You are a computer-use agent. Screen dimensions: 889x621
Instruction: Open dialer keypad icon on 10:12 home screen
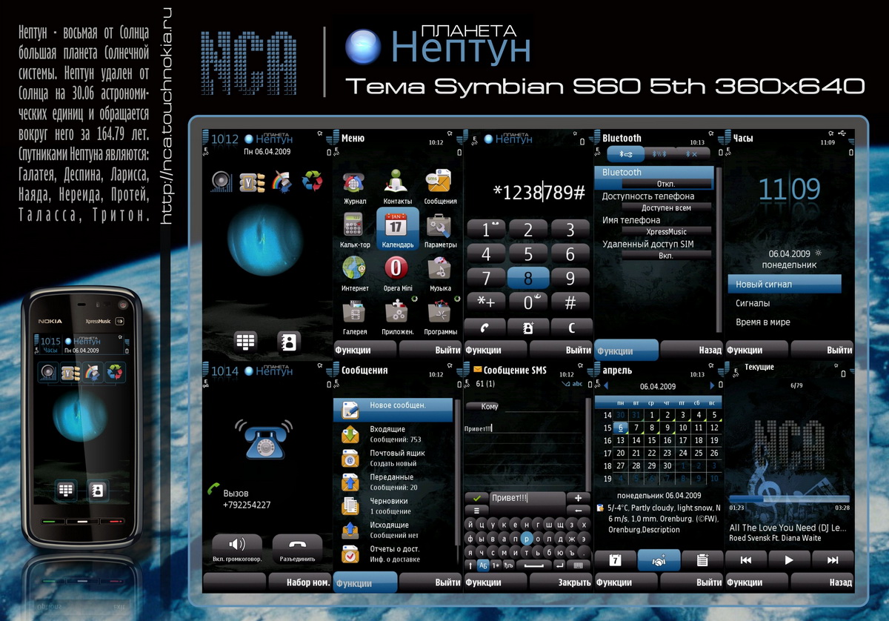pos(245,341)
